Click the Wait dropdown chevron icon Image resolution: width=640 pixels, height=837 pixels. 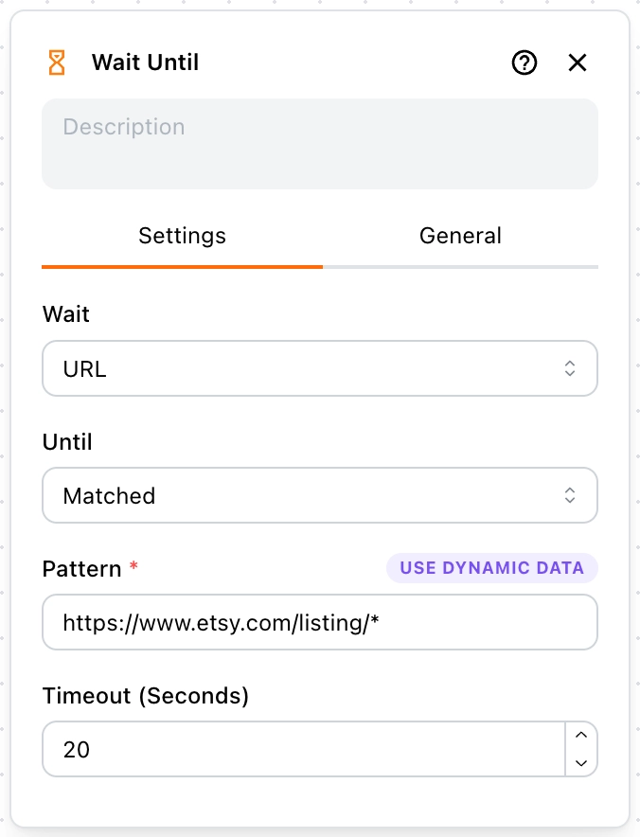[571, 368]
